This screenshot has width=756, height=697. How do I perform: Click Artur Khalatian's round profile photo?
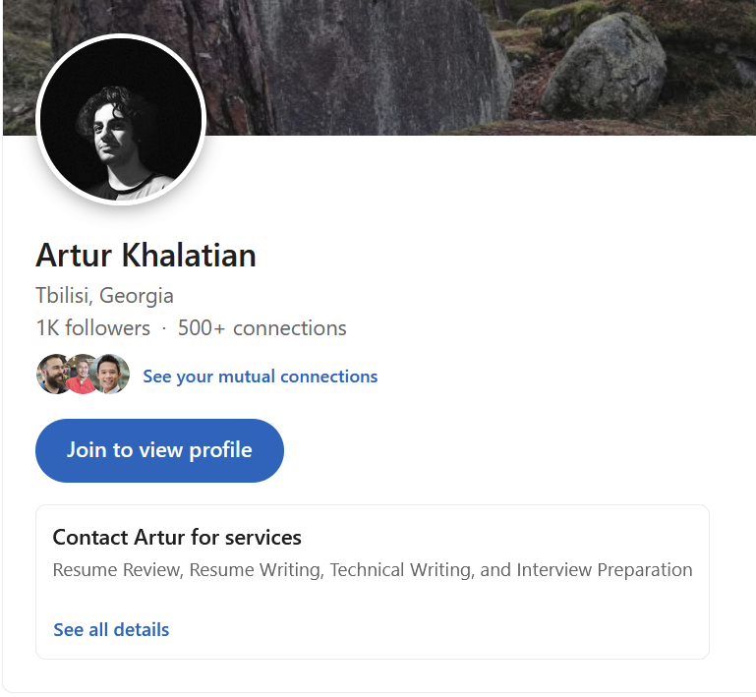(120, 120)
